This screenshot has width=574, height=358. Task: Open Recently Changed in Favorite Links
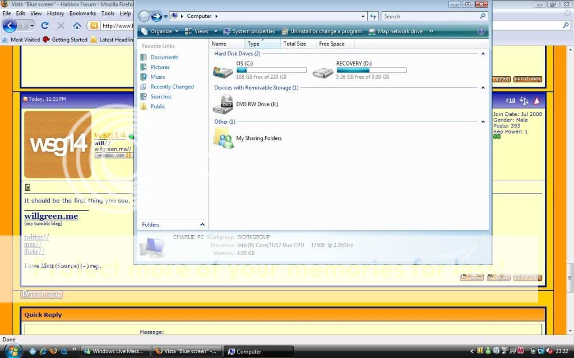point(172,87)
